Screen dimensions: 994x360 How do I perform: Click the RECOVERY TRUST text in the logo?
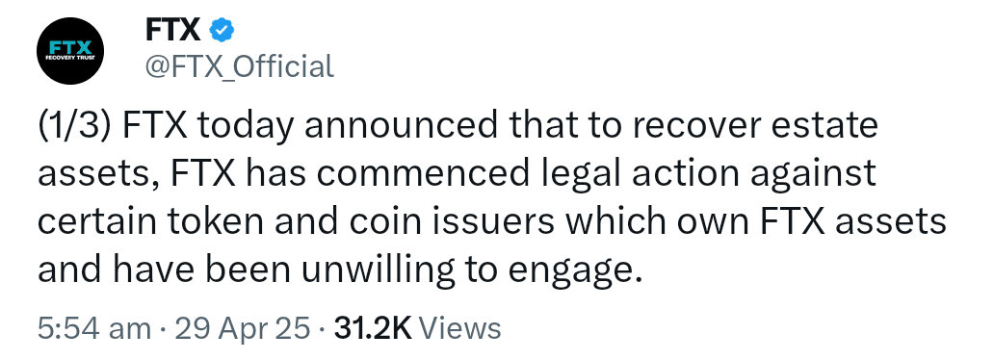pos(70,58)
